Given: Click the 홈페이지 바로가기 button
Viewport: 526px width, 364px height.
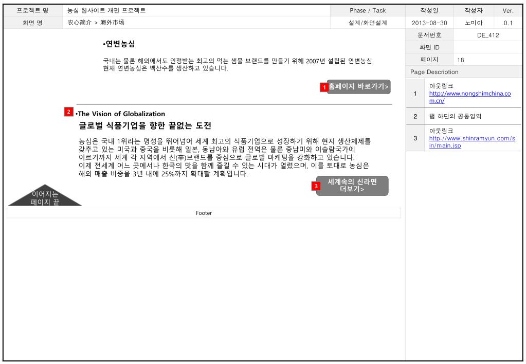Looking at the screenshot, I should (358, 87).
